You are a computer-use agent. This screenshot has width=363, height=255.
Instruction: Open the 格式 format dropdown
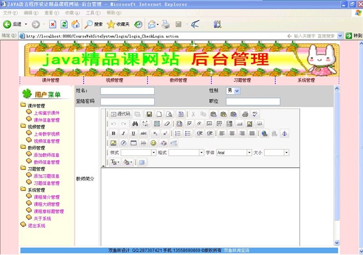coord(202,153)
